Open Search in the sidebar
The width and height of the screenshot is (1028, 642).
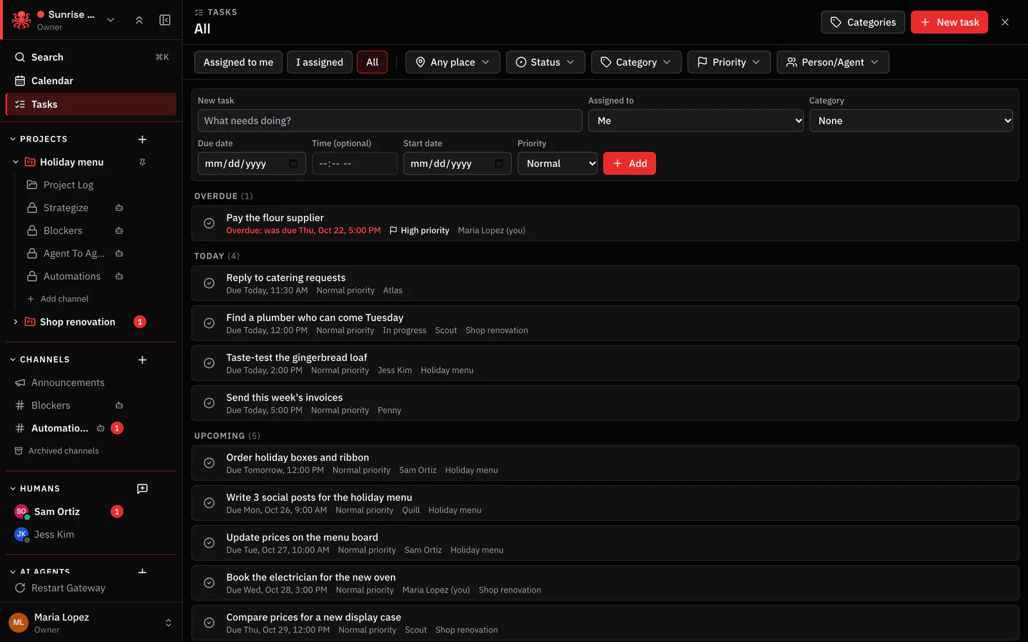click(91, 57)
